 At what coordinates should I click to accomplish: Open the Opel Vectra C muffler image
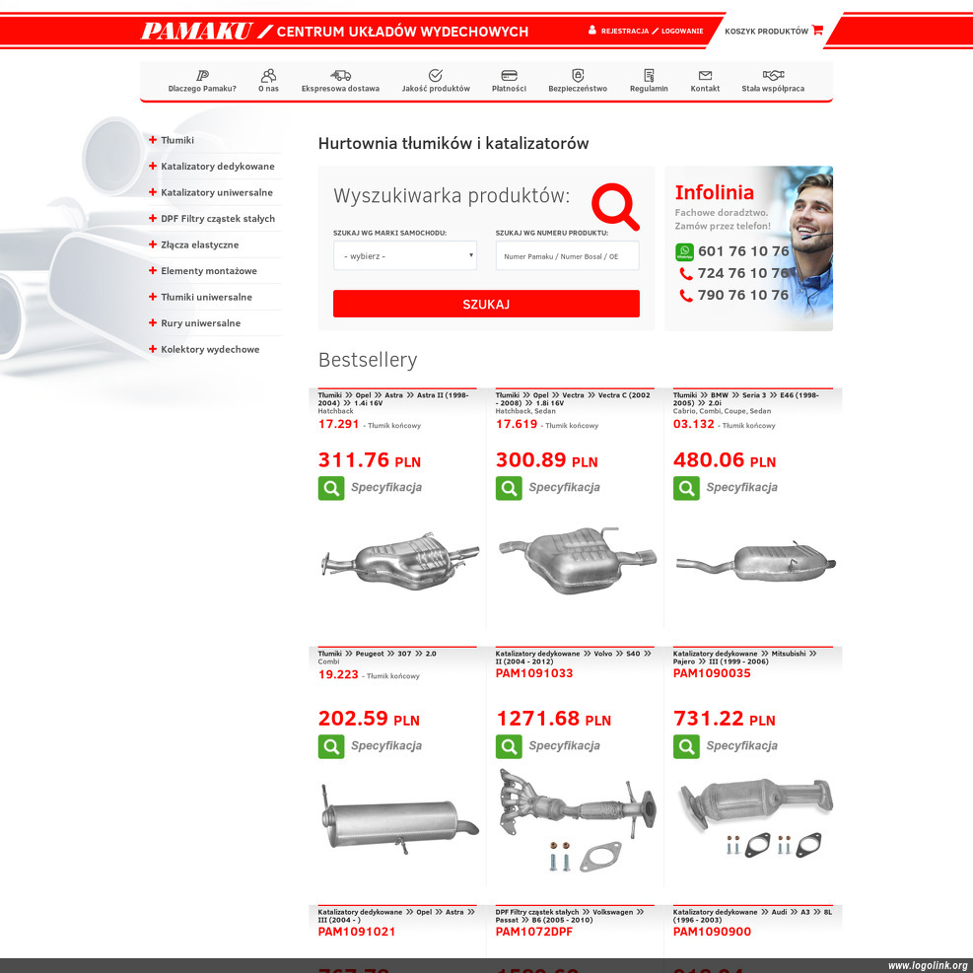click(577, 560)
